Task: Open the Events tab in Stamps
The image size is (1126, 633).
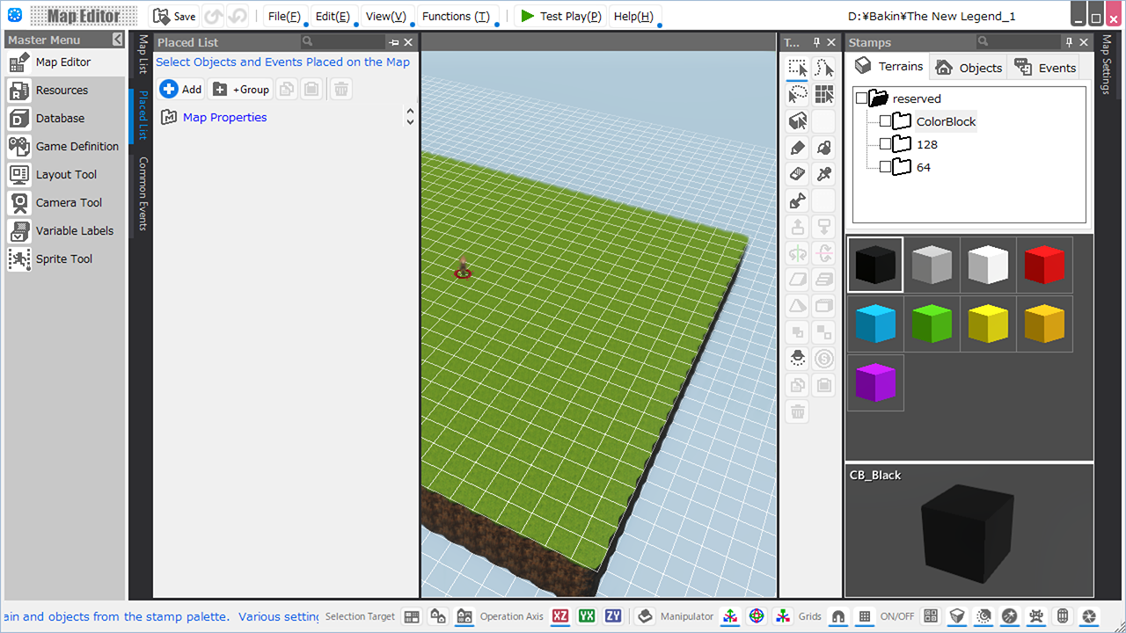Action: click(x=1045, y=68)
